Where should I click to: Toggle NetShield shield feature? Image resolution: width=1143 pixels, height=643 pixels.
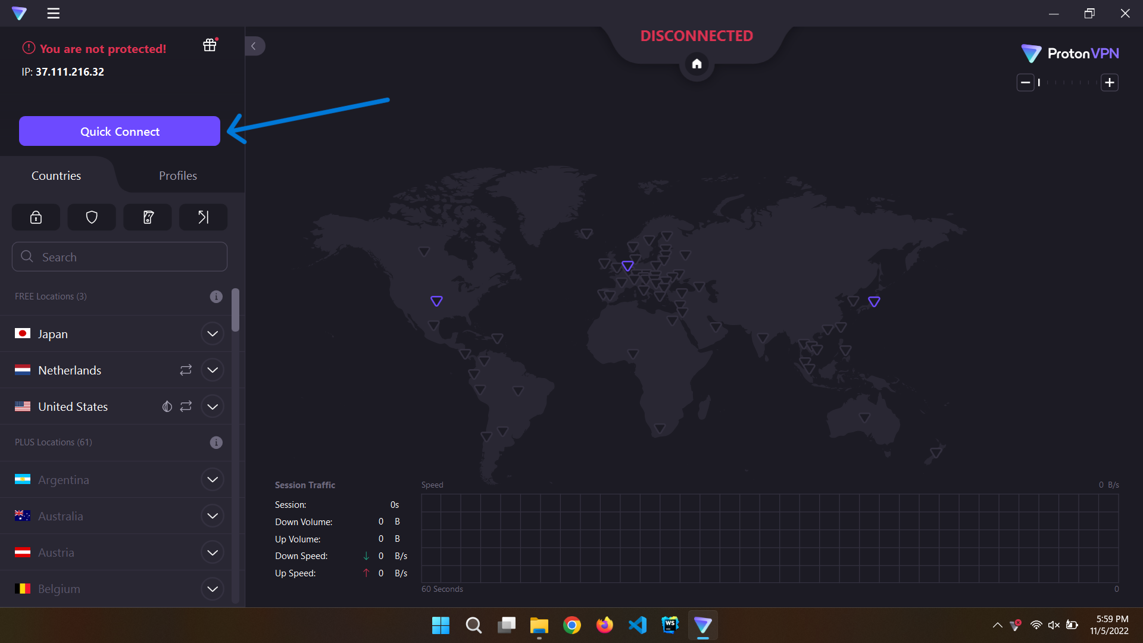tap(92, 217)
